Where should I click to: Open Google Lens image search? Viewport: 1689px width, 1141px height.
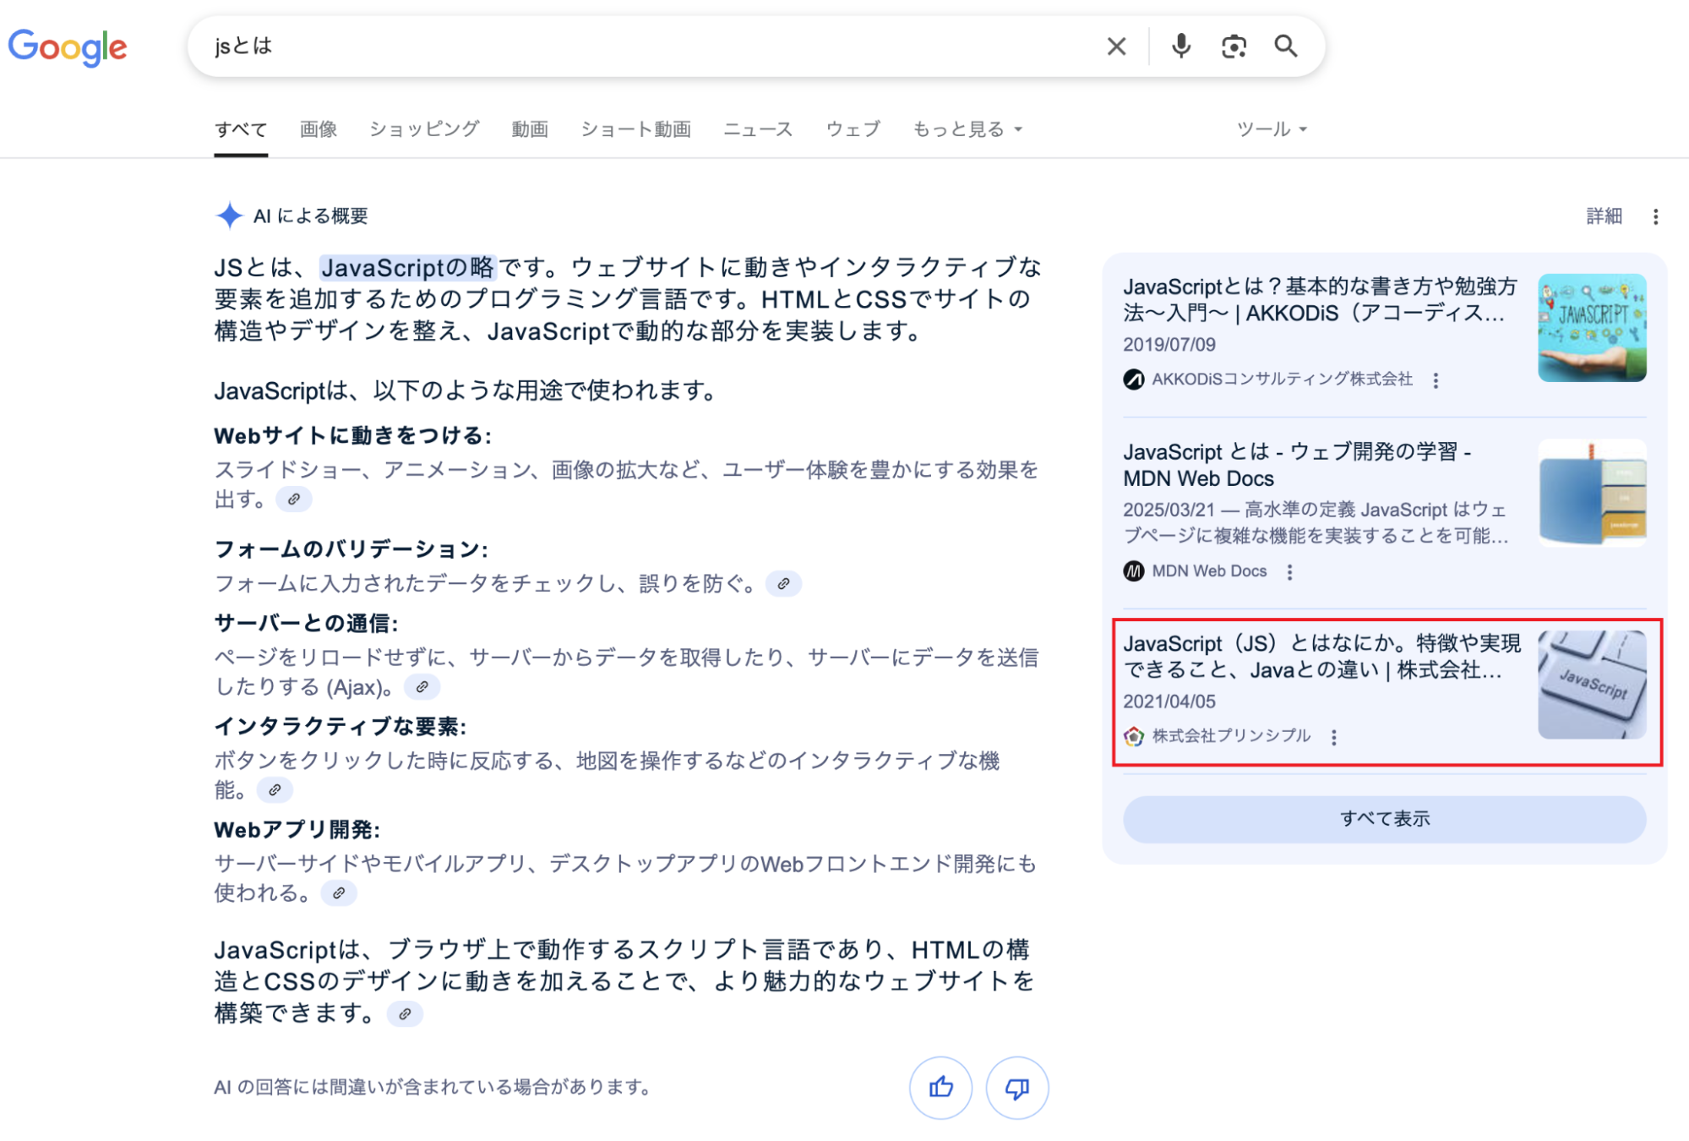point(1234,46)
